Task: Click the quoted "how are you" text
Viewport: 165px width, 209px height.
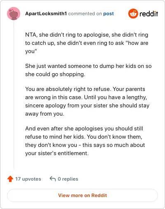Action: point(87,47)
